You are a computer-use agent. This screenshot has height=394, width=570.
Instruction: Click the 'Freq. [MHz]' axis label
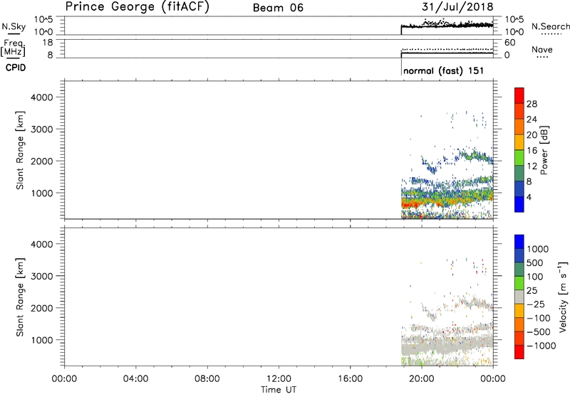(13, 48)
